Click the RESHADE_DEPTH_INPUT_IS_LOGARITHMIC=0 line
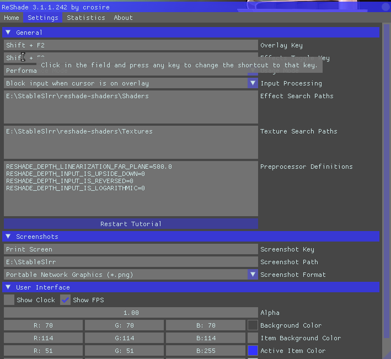The height and width of the screenshot is (359, 391). point(76,188)
